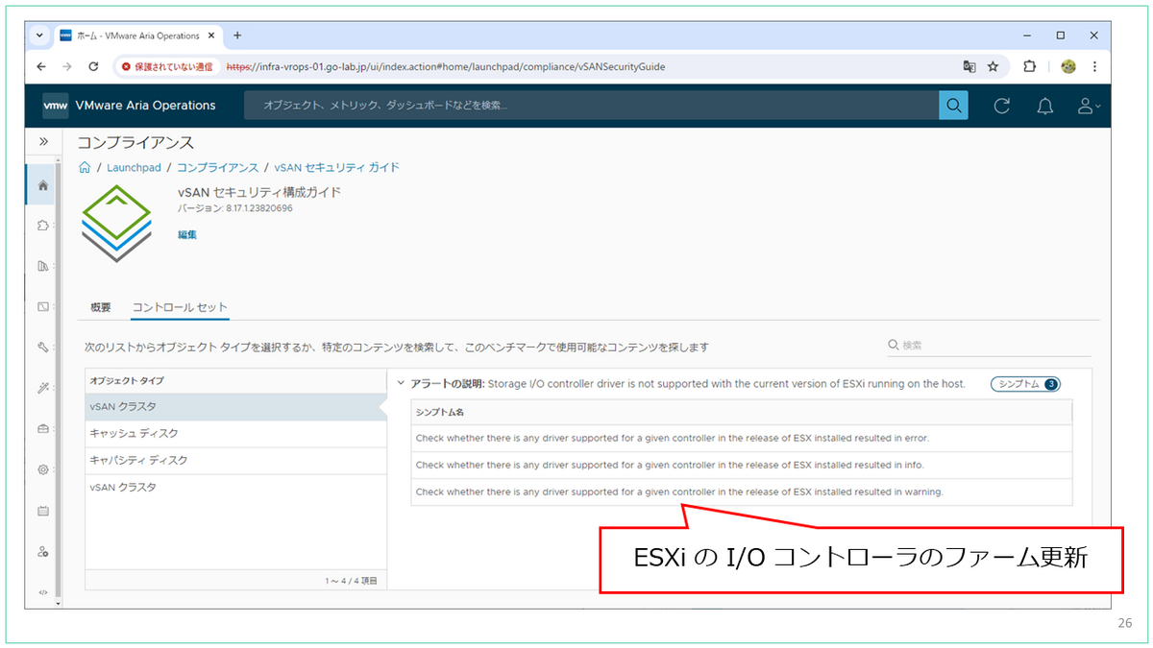The height and width of the screenshot is (648, 1153).
Task: Click symptom row ending 'resulted in warning'
Action: click(741, 492)
